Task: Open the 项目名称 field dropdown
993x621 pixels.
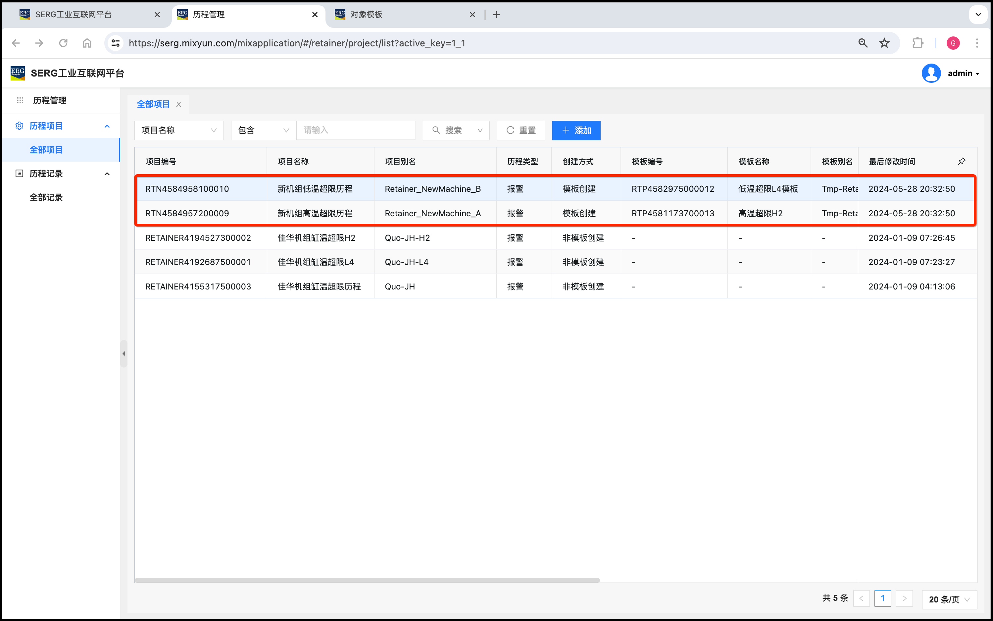Action: (x=179, y=130)
